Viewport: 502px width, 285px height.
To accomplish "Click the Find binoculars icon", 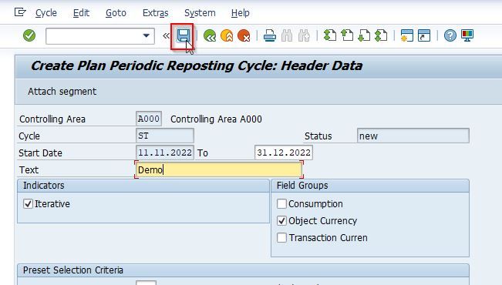I will (287, 35).
